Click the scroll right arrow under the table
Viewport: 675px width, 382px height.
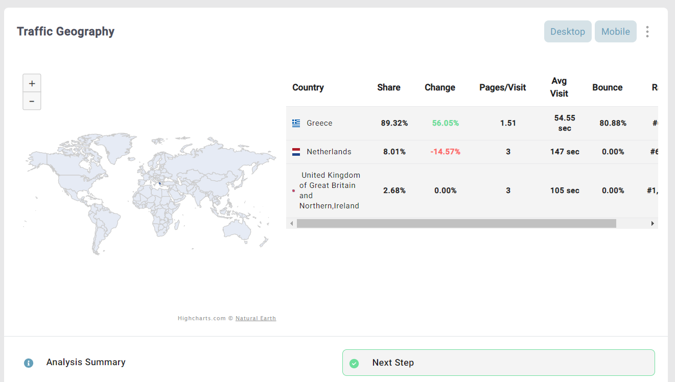pos(652,223)
